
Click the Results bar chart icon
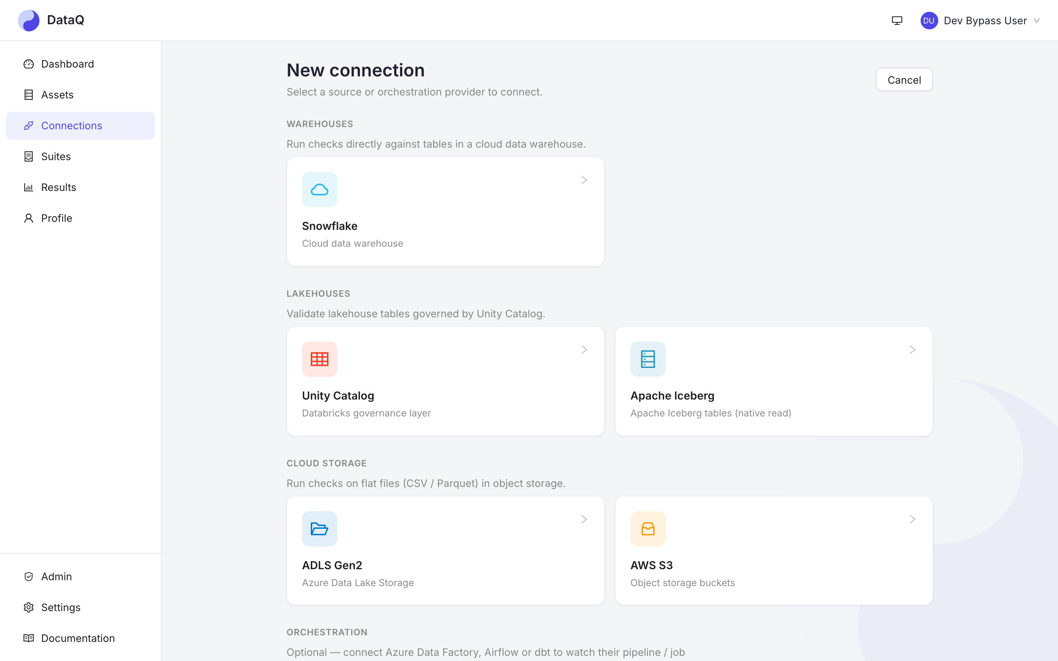point(28,188)
